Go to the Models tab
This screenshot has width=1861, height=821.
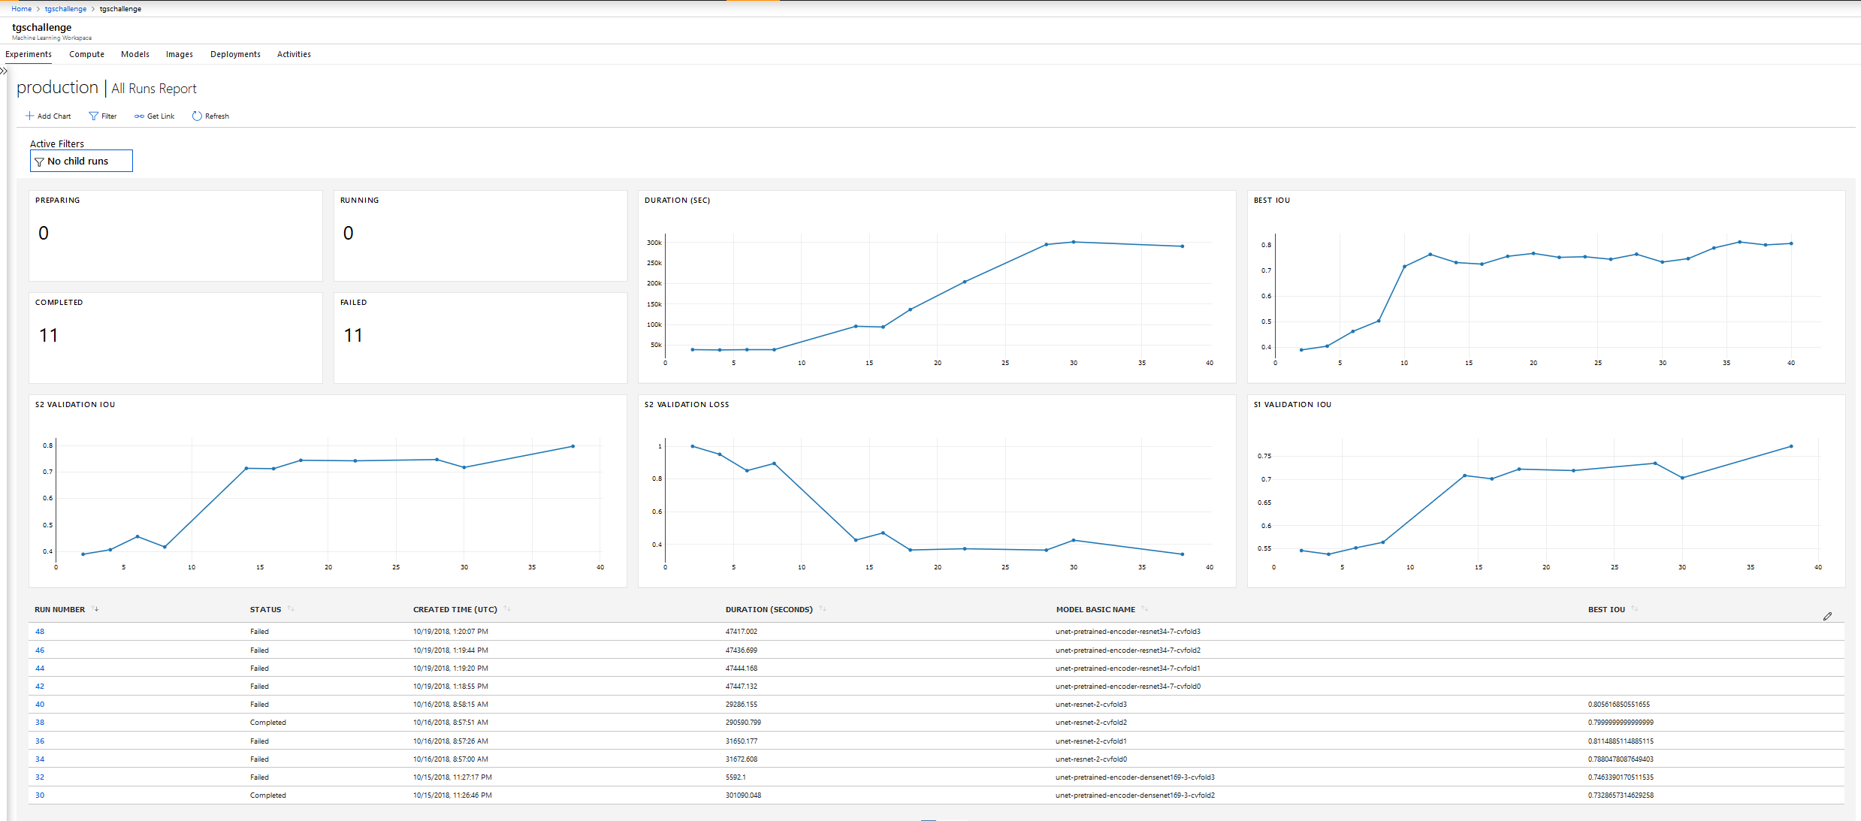coord(135,54)
